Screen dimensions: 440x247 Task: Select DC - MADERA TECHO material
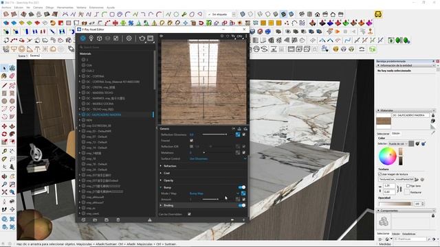pyautogui.click(x=100, y=93)
